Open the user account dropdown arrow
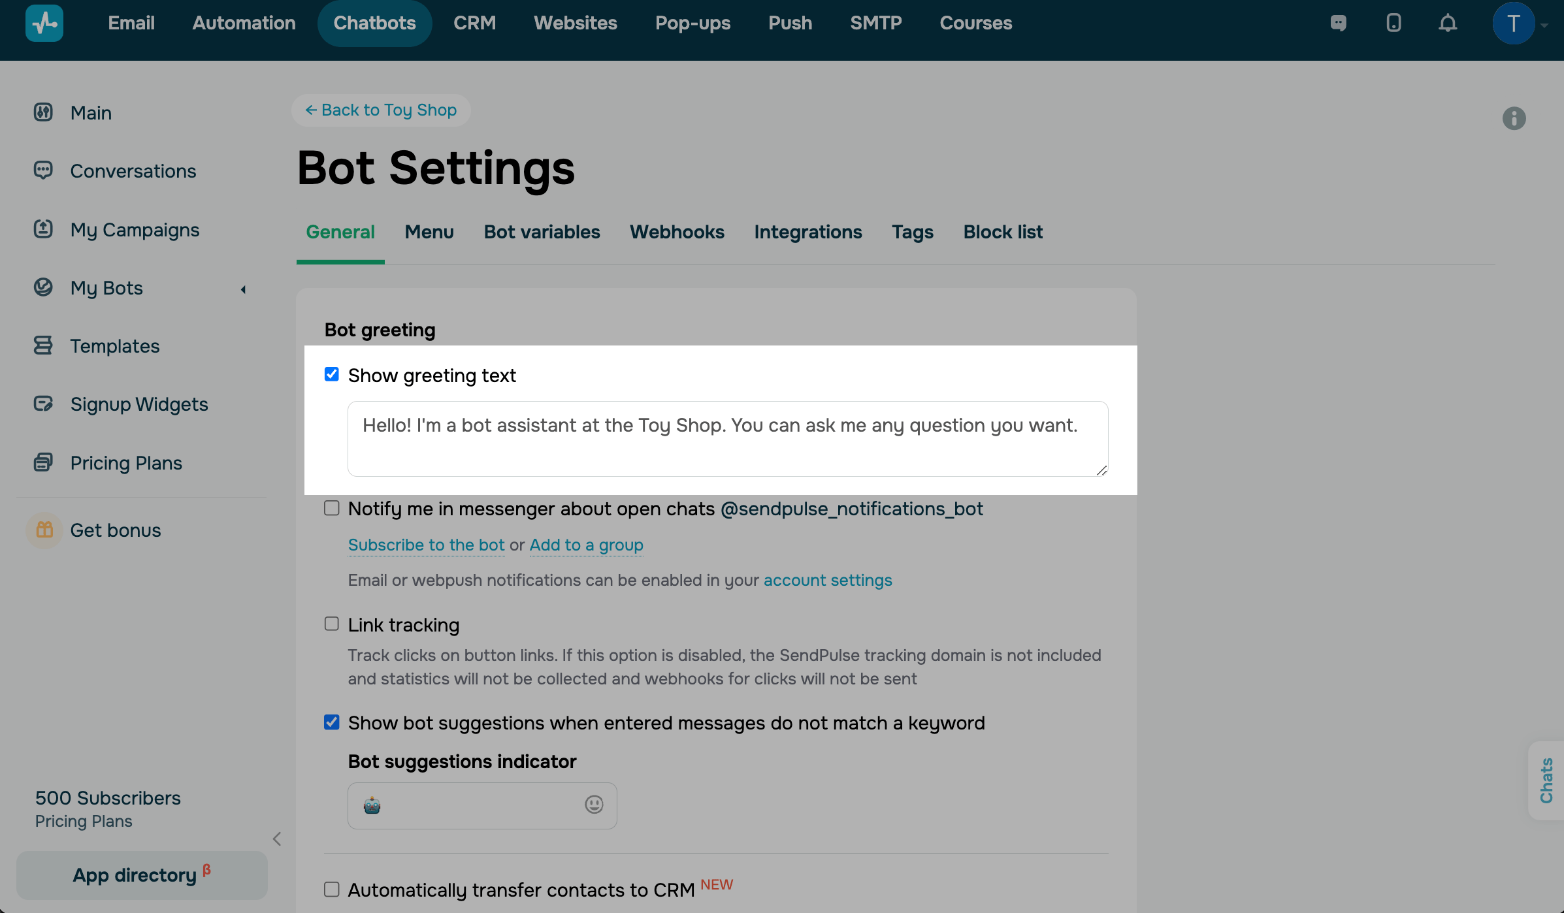 [x=1544, y=25]
